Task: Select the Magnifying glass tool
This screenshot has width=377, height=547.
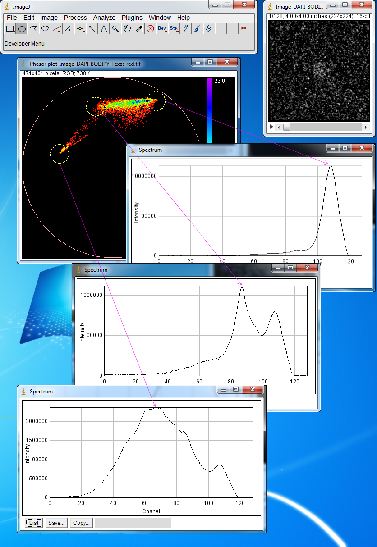Action: pos(115,29)
